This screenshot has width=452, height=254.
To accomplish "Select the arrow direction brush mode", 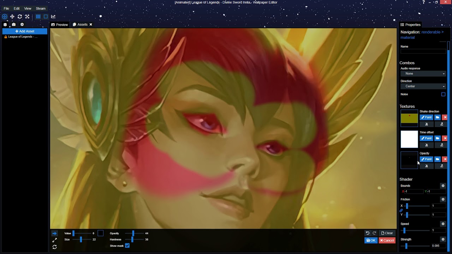I will (x=54, y=234).
